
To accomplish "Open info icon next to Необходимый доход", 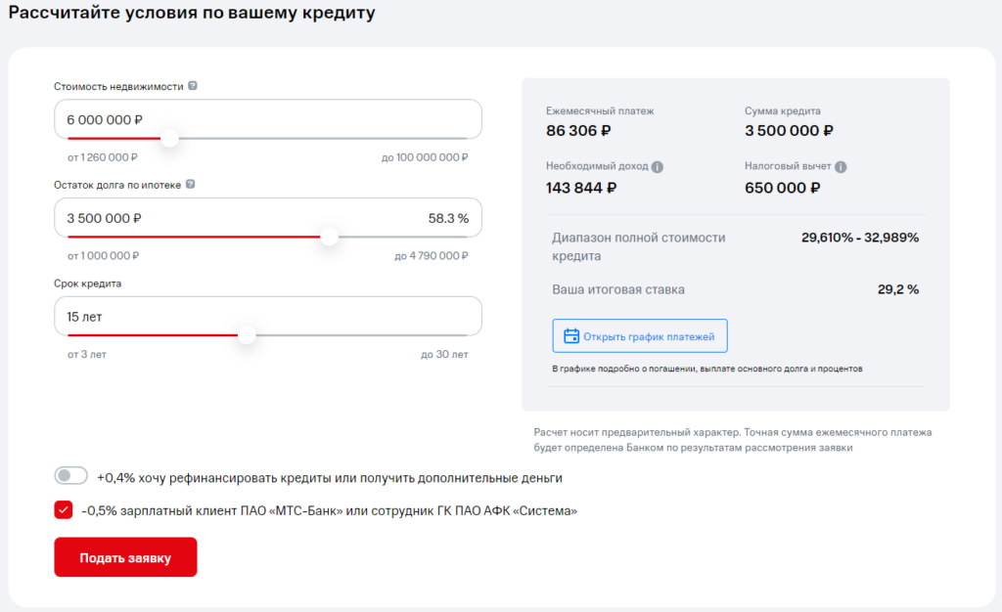I will click(x=658, y=167).
